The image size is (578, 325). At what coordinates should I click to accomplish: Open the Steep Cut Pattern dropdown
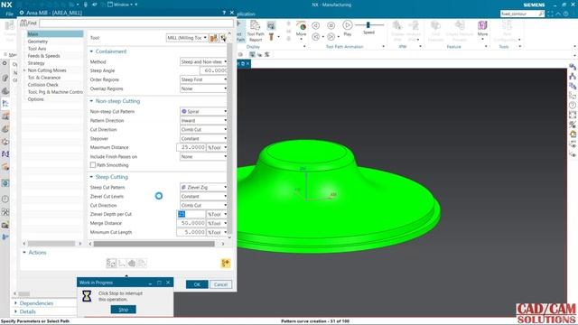click(203, 187)
